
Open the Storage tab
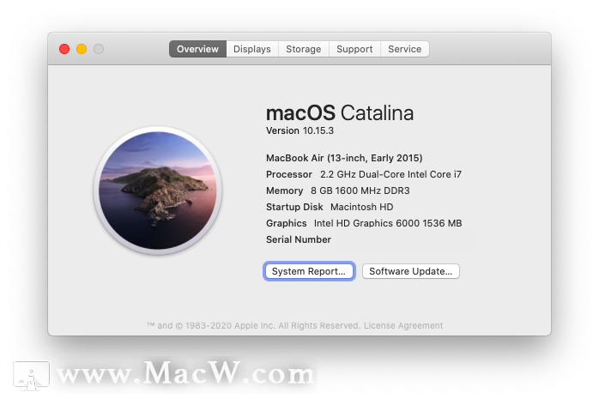[x=303, y=49]
